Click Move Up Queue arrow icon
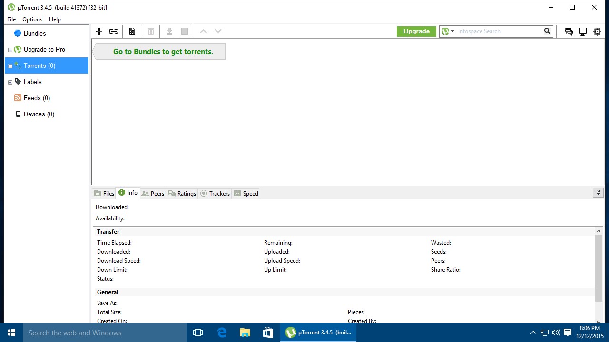 pyautogui.click(x=203, y=31)
